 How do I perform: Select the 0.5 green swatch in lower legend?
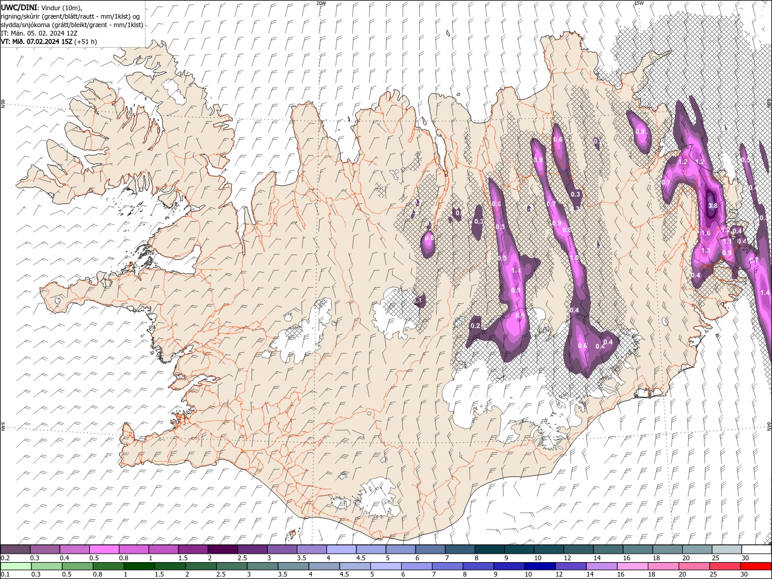click(77, 566)
